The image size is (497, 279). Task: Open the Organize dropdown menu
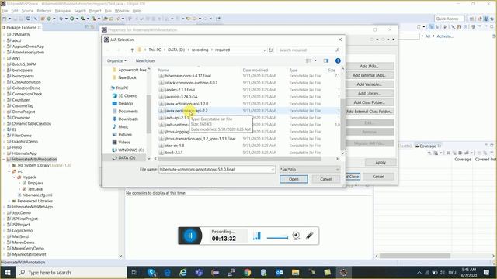coord(116,60)
